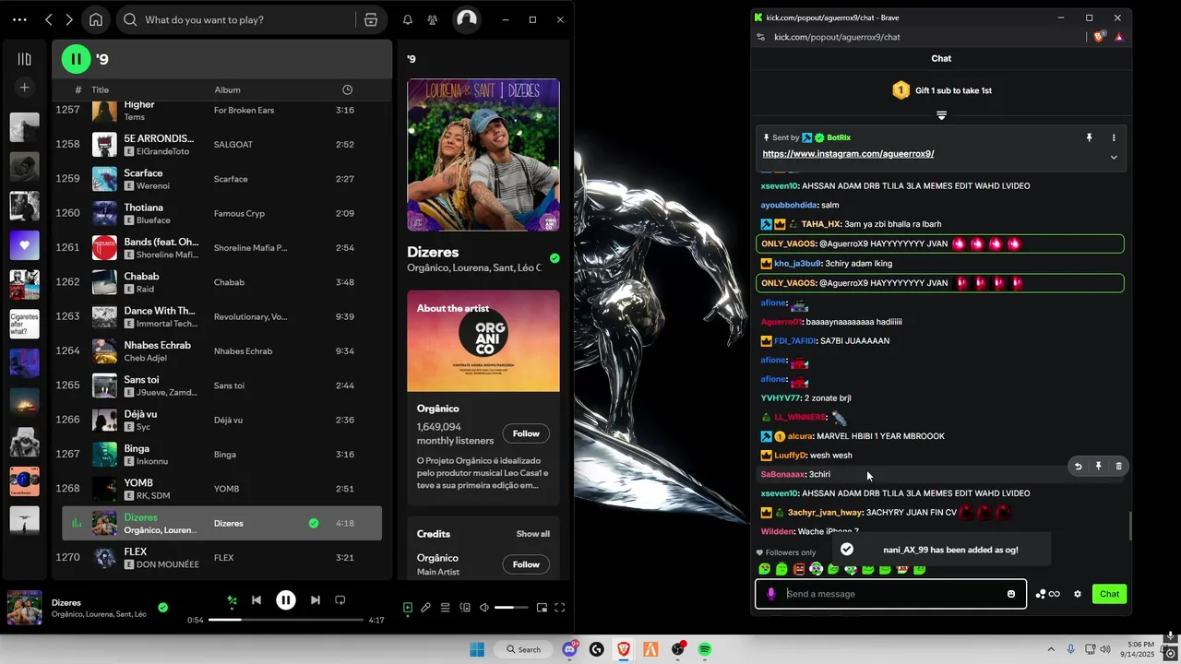Pin the SaBonaaax message

tap(1098, 467)
